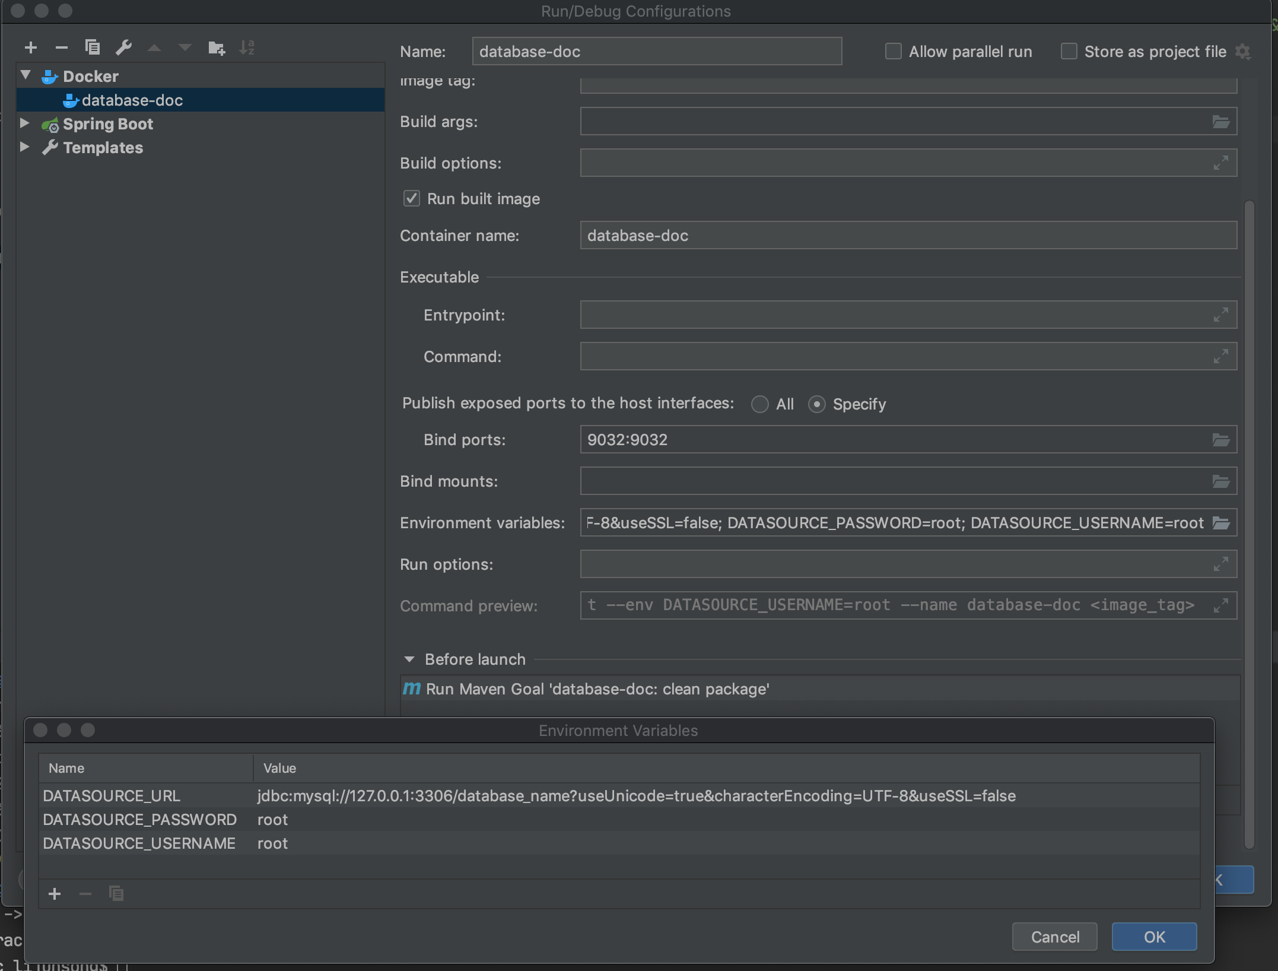Click the OK button to confirm
Image resolution: width=1278 pixels, height=971 pixels.
1153,935
